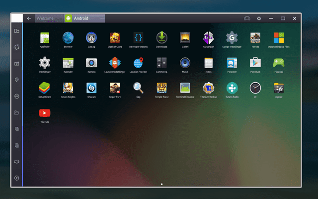The image size is (318, 199).
Task: Launch Temple Run 2
Action: pyautogui.click(x=161, y=88)
